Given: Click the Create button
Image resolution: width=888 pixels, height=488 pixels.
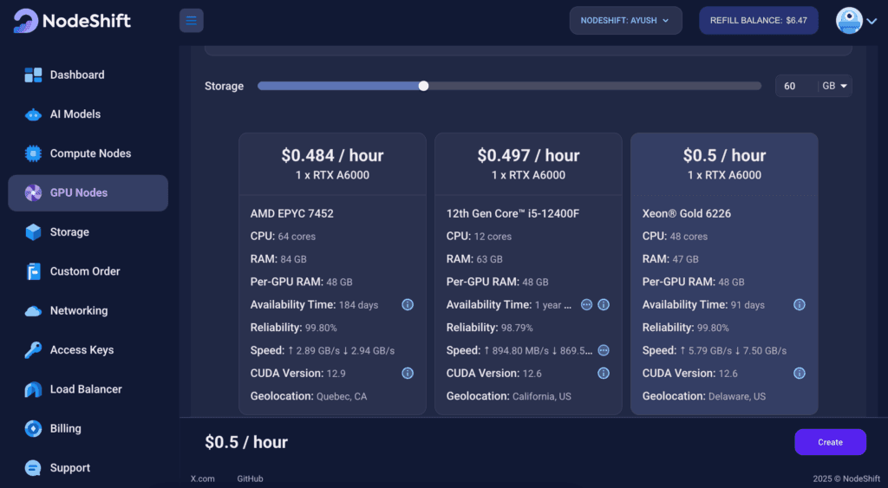Looking at the screenshot, I should [x=830, y=442].
